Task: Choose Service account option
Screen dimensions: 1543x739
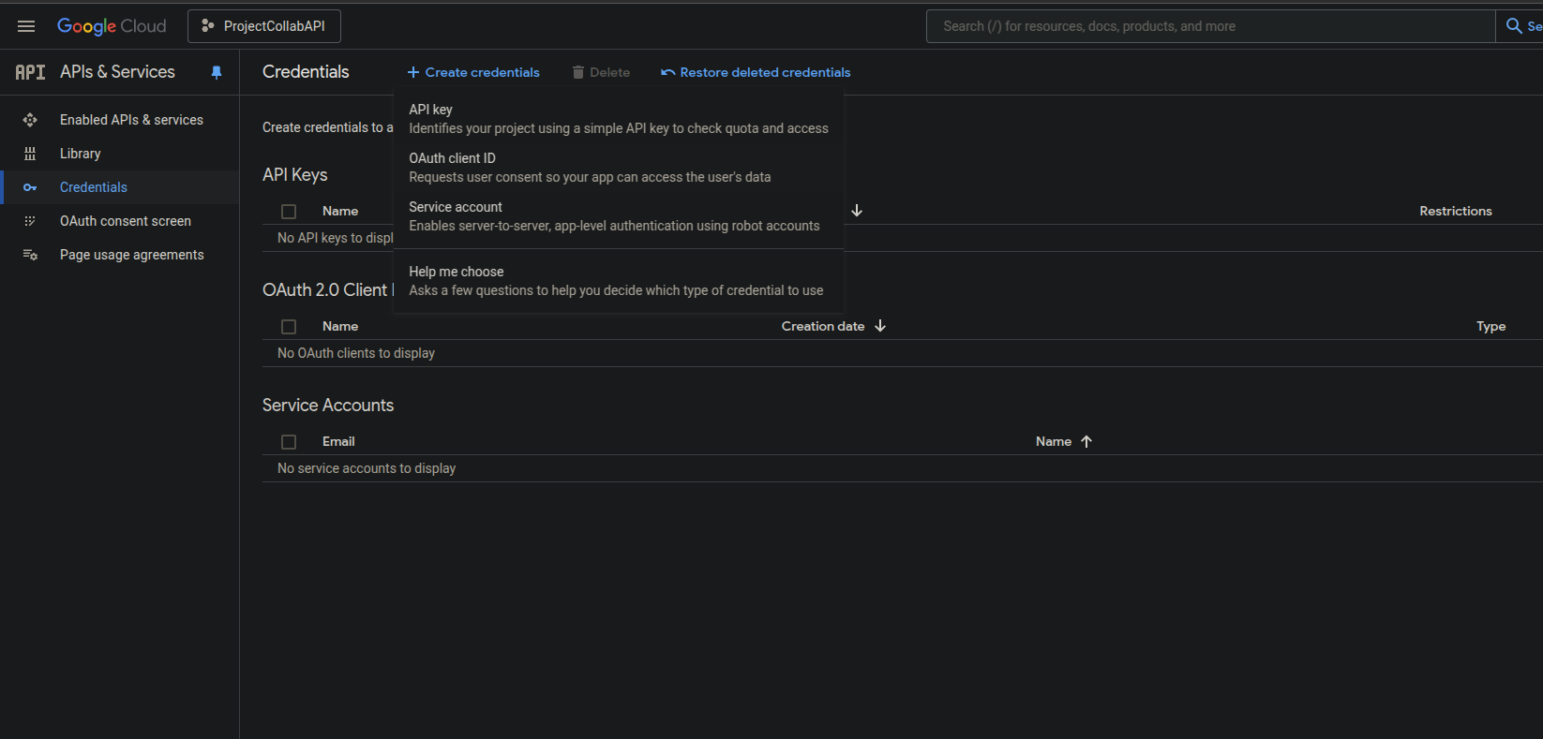Action: 619,216
